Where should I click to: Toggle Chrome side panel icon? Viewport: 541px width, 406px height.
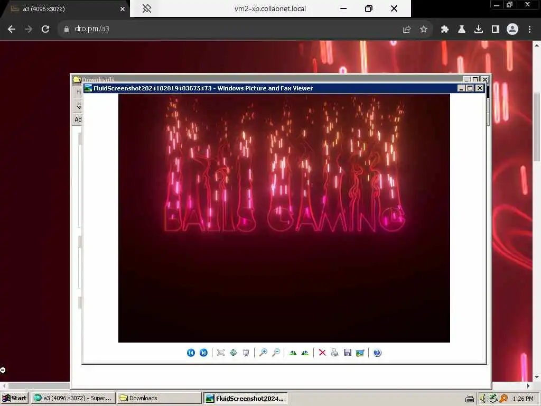[x=496, y=30]
